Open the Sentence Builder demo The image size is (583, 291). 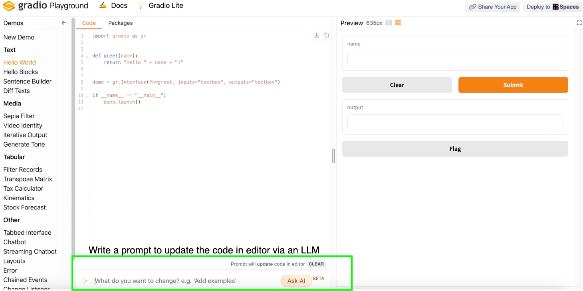coord(28,81)
